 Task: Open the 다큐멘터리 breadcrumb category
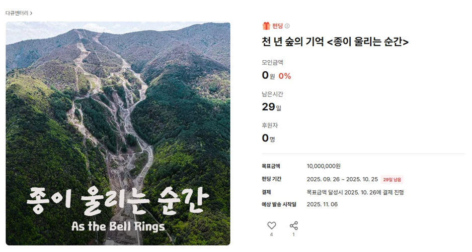pyautogui.click(x=17, y=13)
